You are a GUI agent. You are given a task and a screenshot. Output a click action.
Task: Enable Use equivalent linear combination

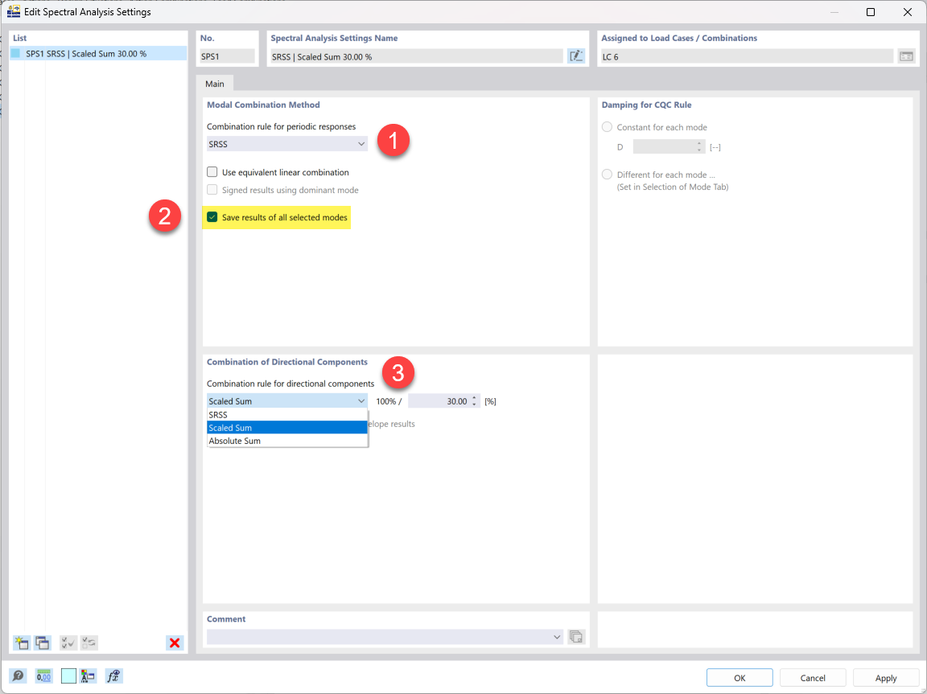(212, 172)
